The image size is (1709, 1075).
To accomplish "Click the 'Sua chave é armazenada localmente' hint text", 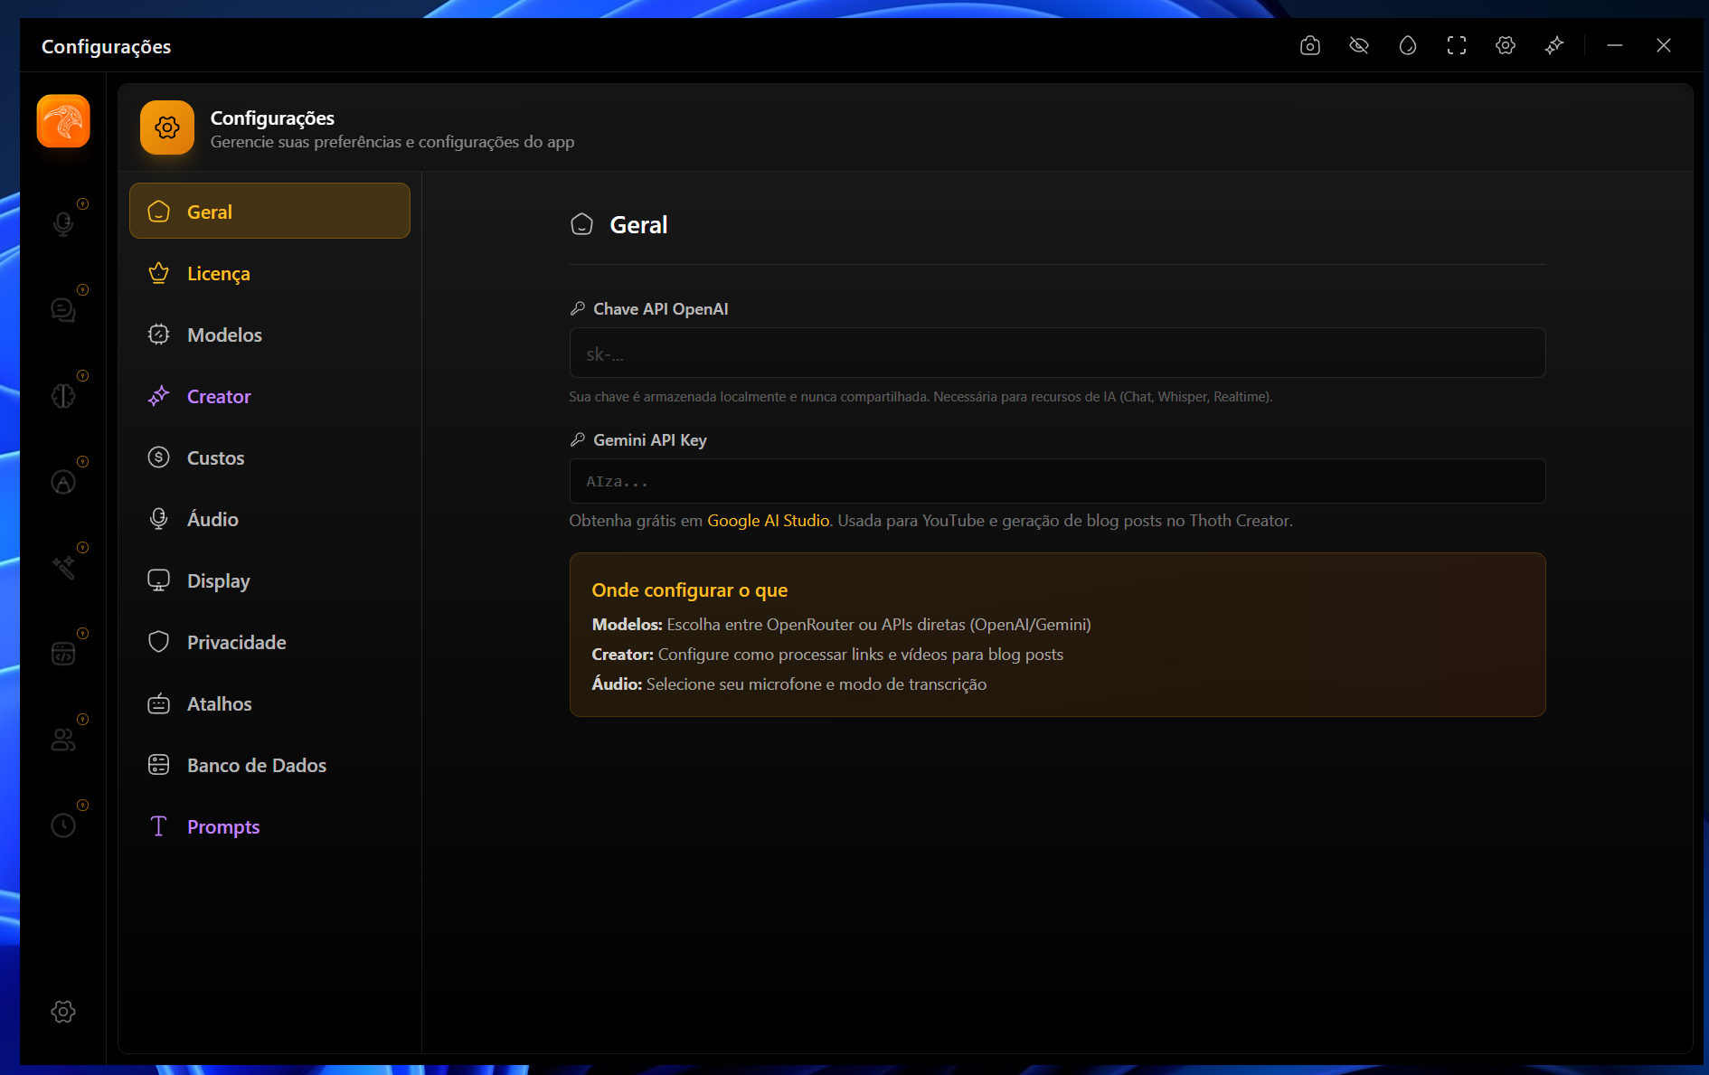I will click(921, 397).
